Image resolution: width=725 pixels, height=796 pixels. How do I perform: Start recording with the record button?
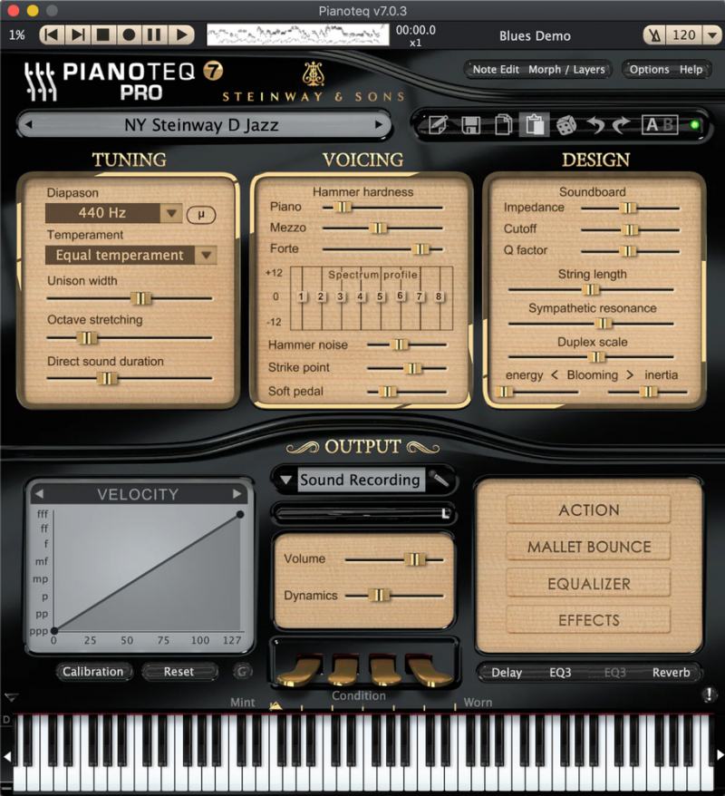click(x=129, y=35)
